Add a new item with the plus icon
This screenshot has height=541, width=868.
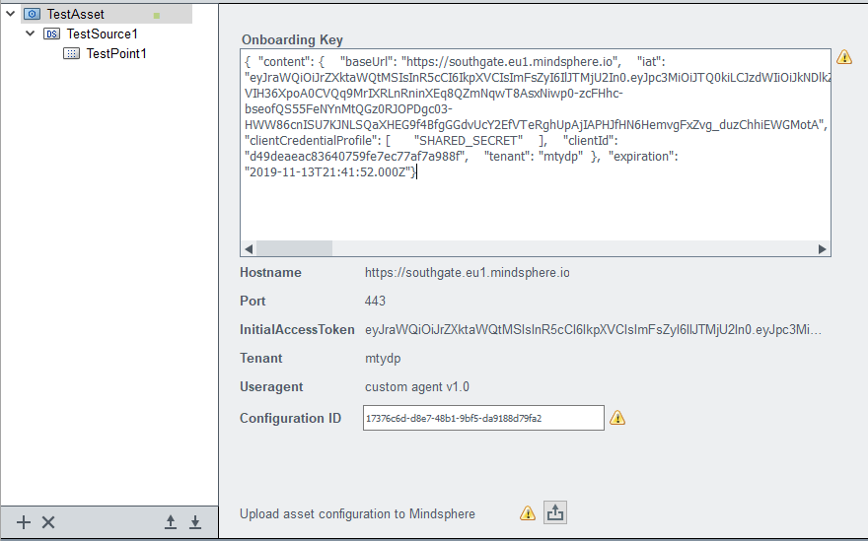[x=24, y=522]
